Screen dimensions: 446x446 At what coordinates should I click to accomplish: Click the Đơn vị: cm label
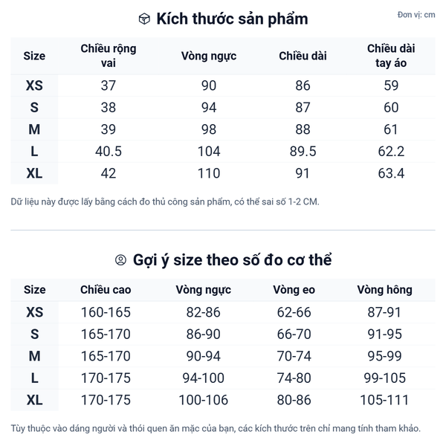pyautogui.click(x=416, y=15)
